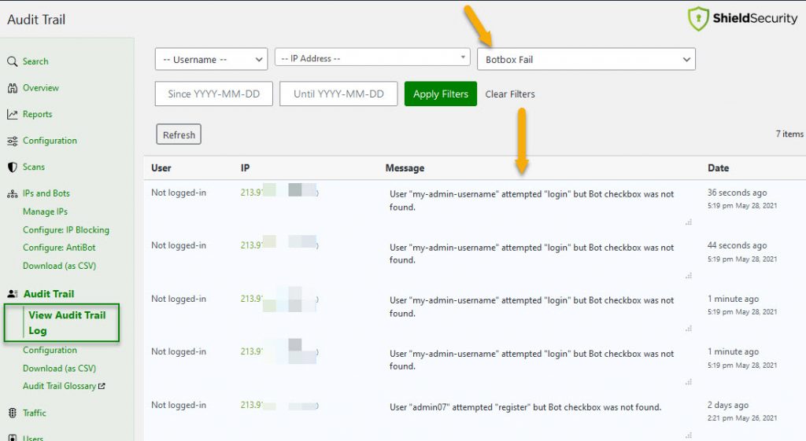The image size is (806, 441).
Task: Click the Audit Trail person-list icon
Action: 13,294
